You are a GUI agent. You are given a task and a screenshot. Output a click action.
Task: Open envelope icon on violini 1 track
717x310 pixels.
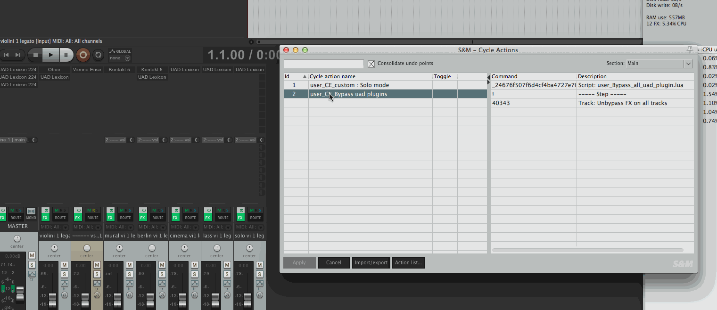[x=65, y=283]
